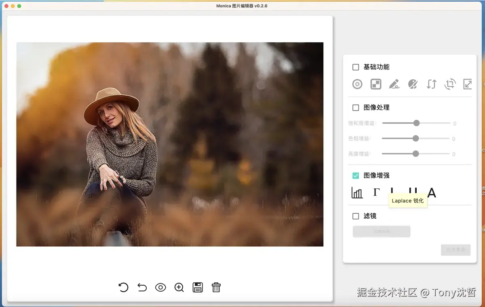Enable the 滤镜 checkbox
485x307 pixels.
click(356, 216)
